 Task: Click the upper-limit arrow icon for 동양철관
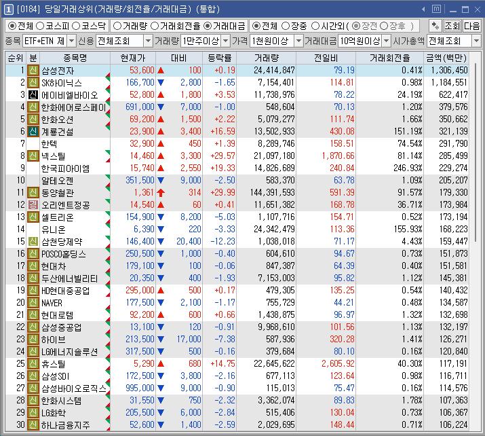coord(161,193)
